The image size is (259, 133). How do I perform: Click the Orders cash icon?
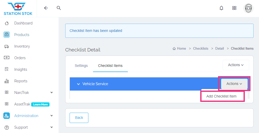[x=7, y=58]
